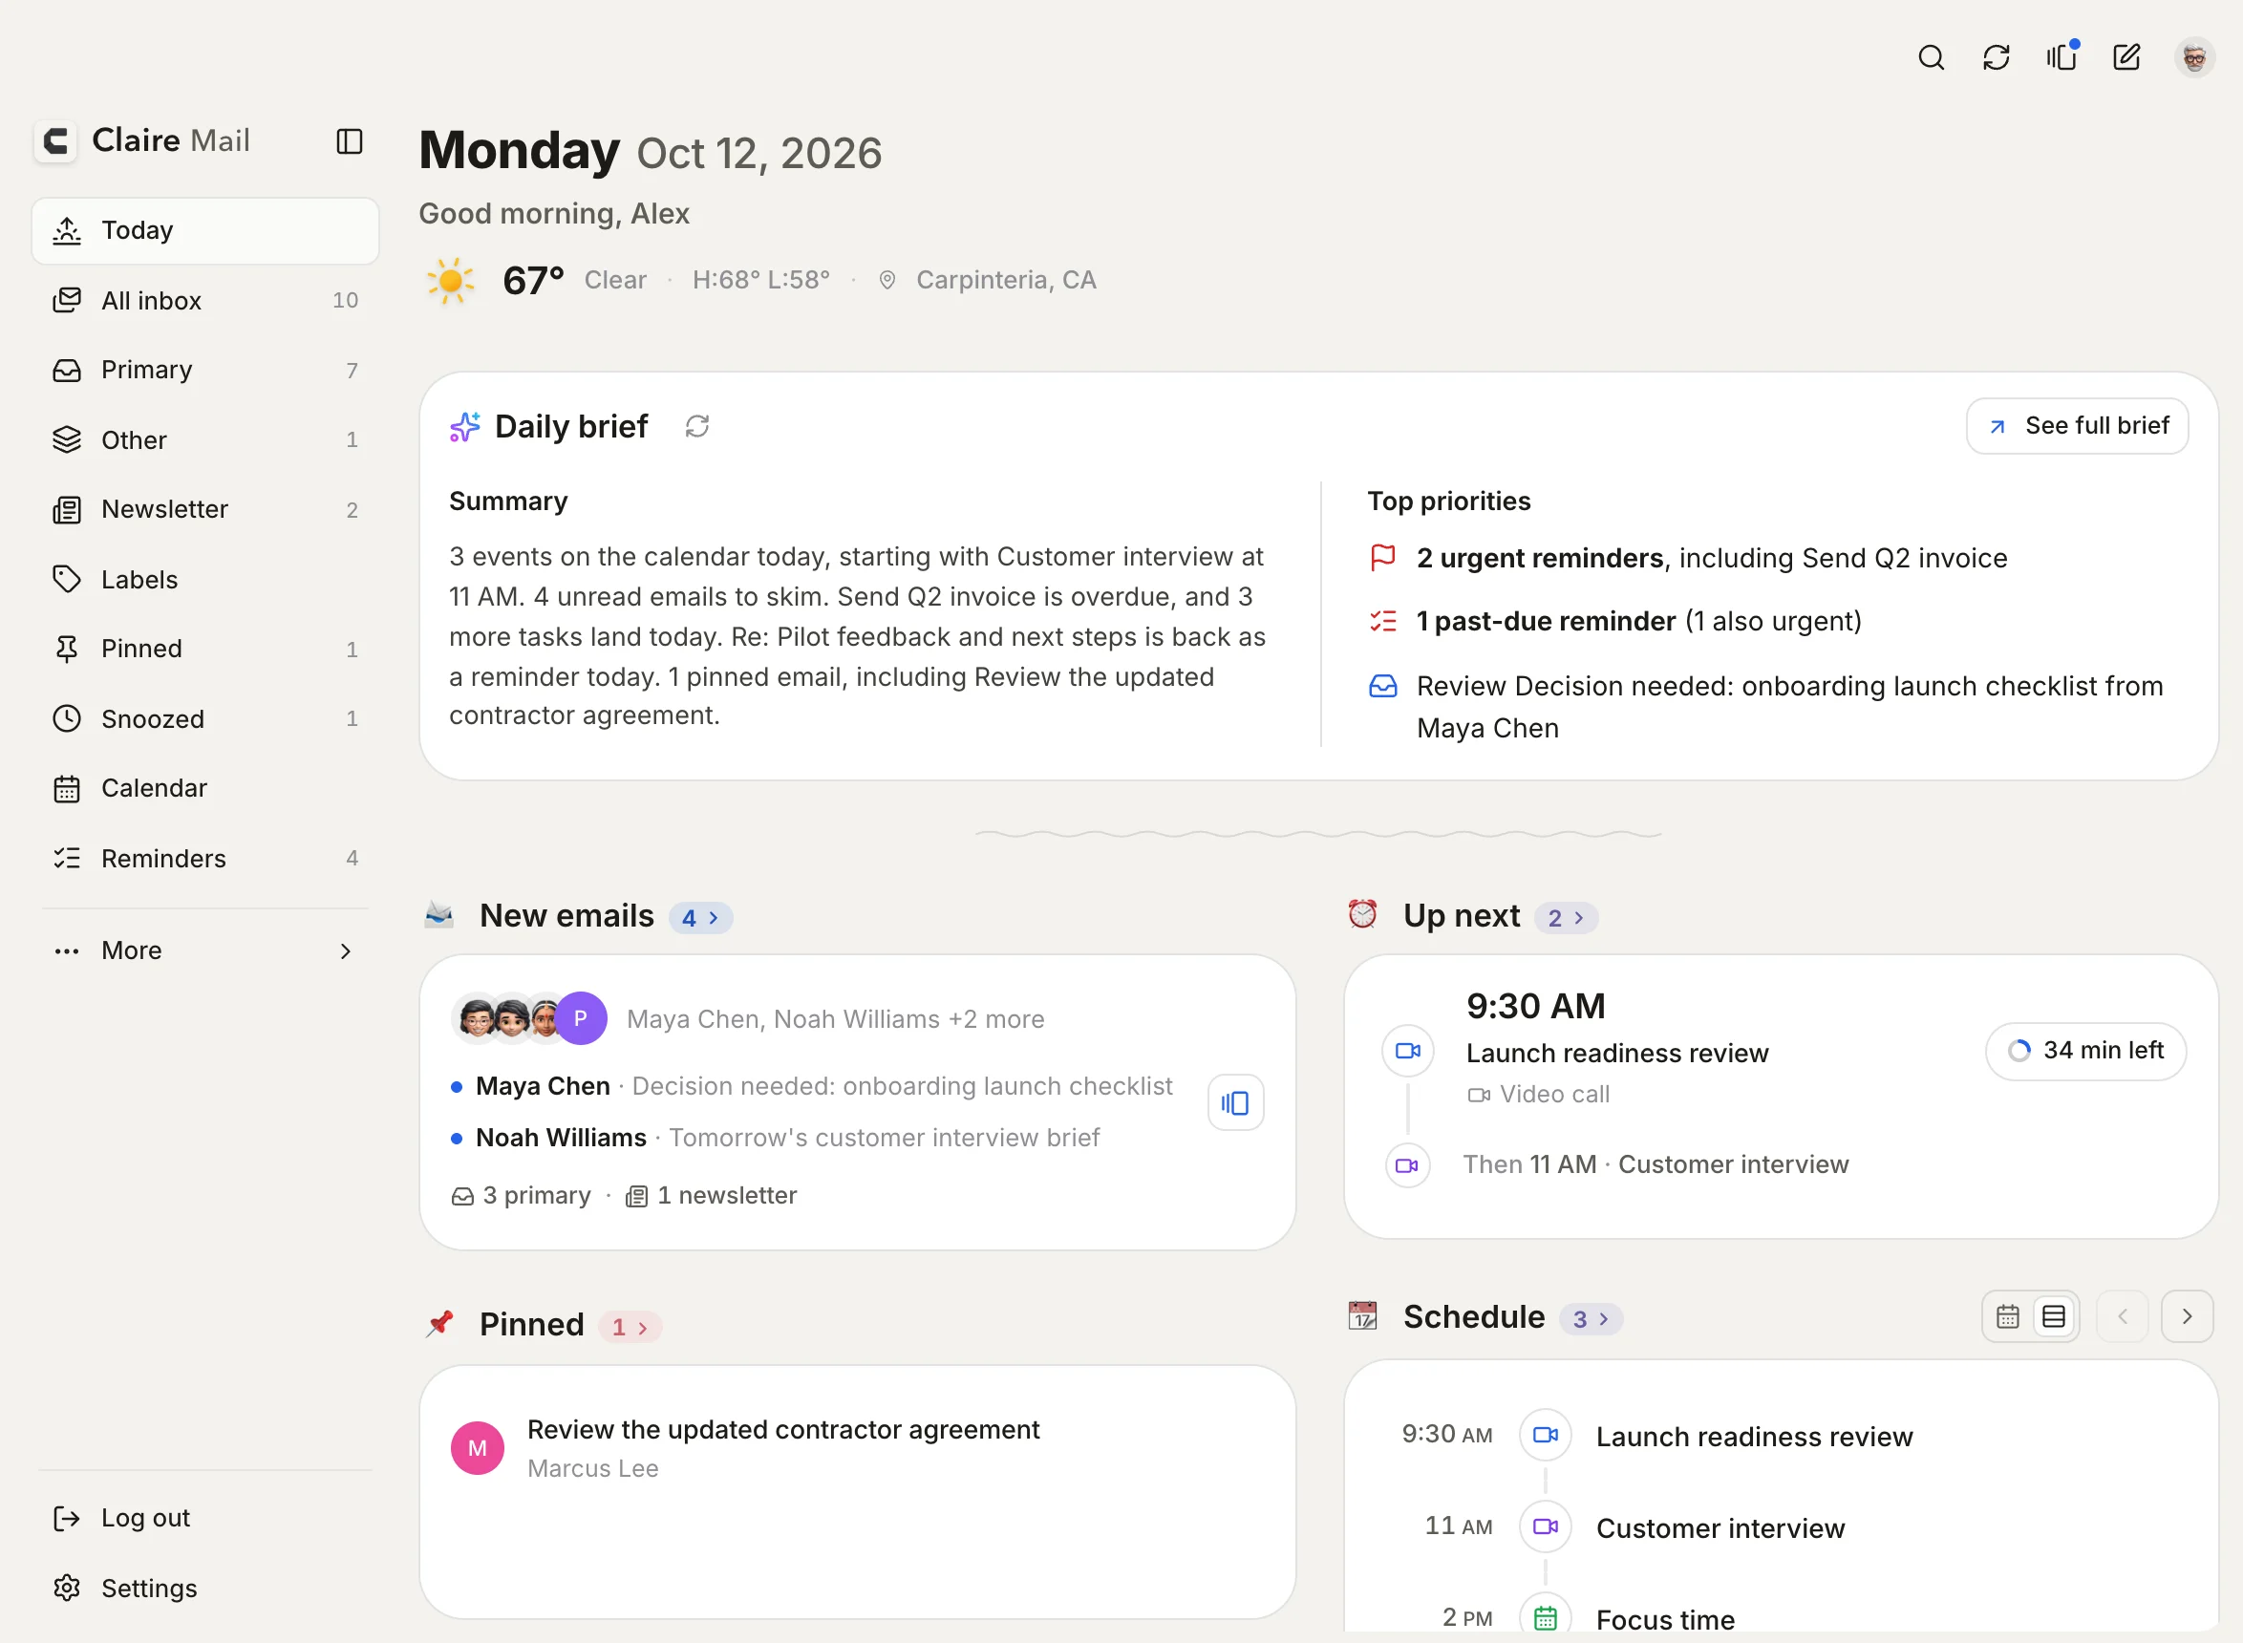Click the Claire Mail logo icon
Screen dimensions: 2243x1643
[x=55, y=140]
